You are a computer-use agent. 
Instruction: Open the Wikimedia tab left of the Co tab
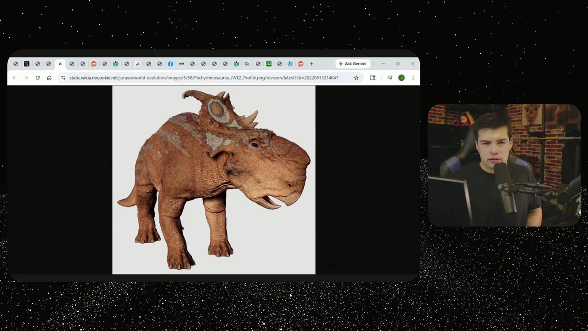click(236, 64)
